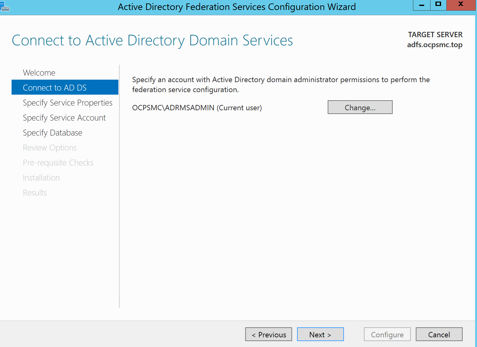Proceed with the Next button
This screenshot has height=347, width=477.
coord(320,334)
